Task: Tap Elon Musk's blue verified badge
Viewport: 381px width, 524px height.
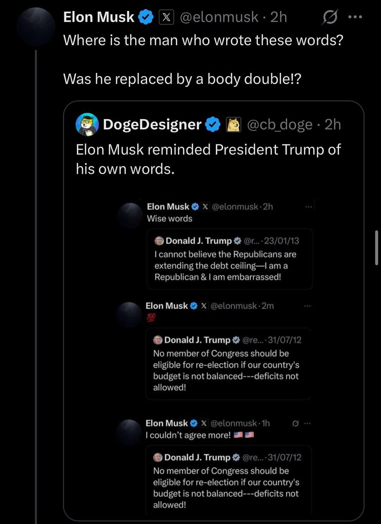Action: 146,17
